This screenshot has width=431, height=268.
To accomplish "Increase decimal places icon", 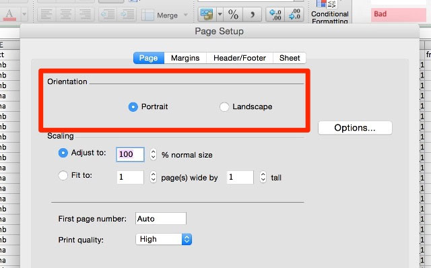I will point(275,14).
